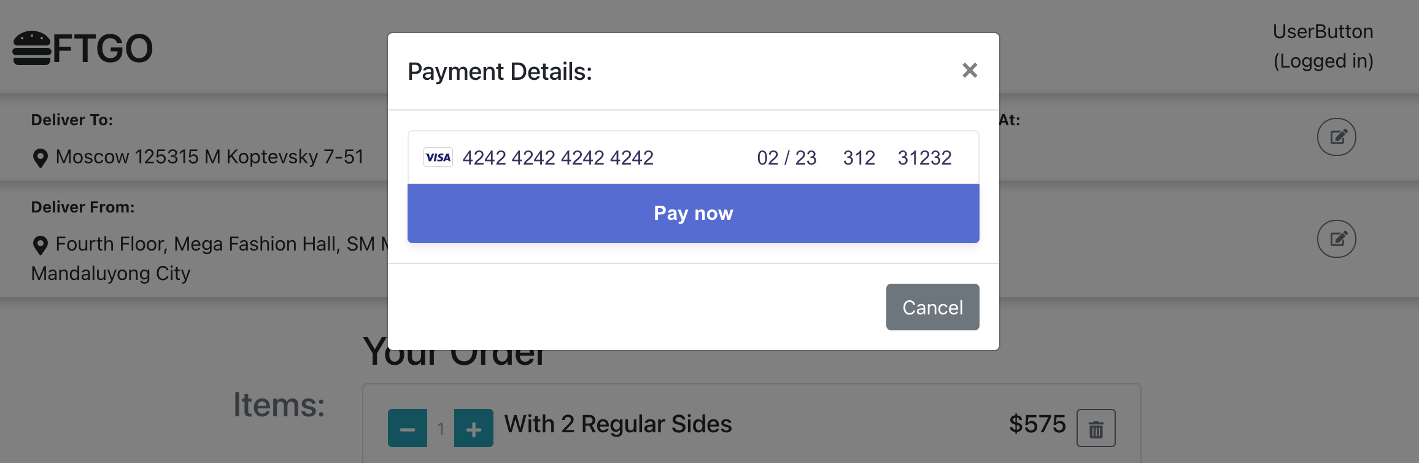Click the Pay now button
Viewport: 1419px width, 463px height.
pyautogui.click(x=693, y=213)
